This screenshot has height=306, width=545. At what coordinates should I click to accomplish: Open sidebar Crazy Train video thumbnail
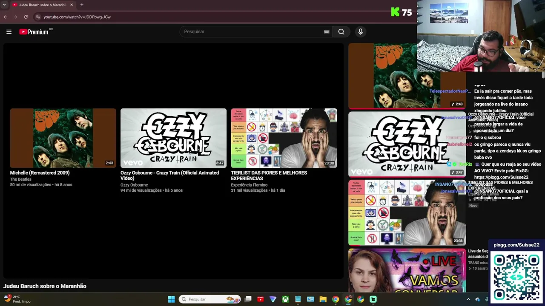click(407, 144)
